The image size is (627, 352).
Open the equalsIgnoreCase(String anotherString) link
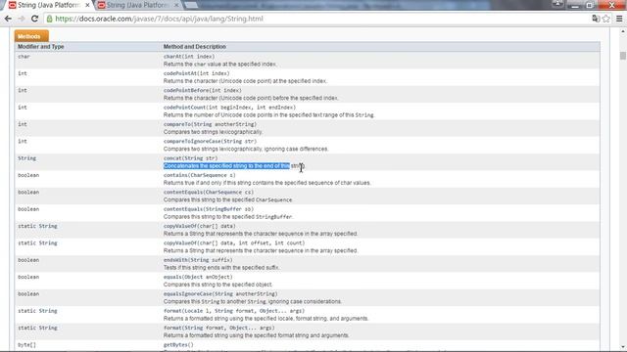tap(220, 294)
